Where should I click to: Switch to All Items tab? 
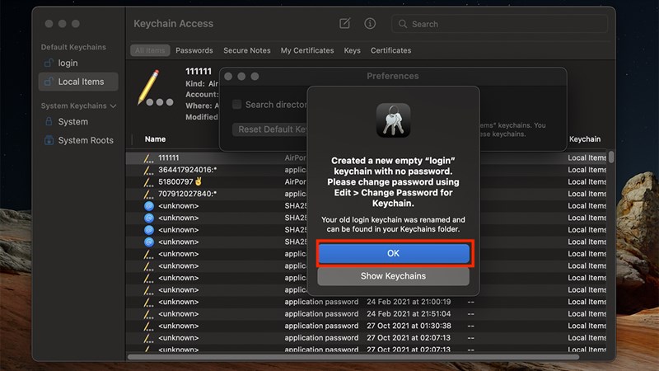pos(150,50)
